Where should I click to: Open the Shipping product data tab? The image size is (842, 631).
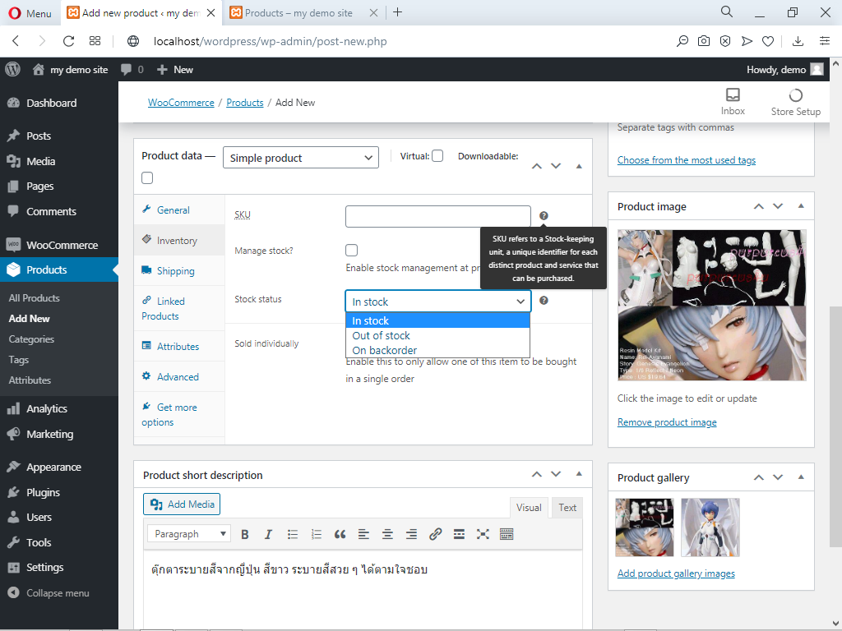(179, 271)
